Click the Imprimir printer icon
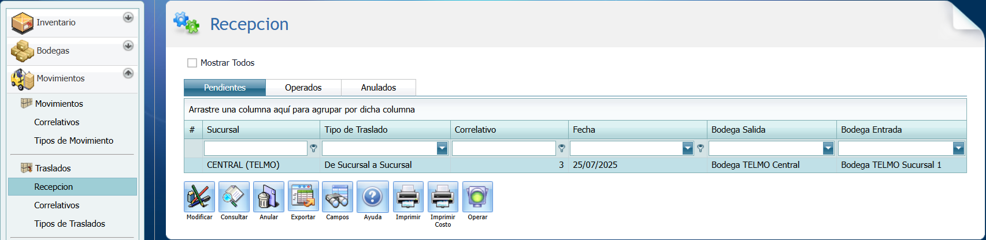986x240 pixels. (408, 197)
